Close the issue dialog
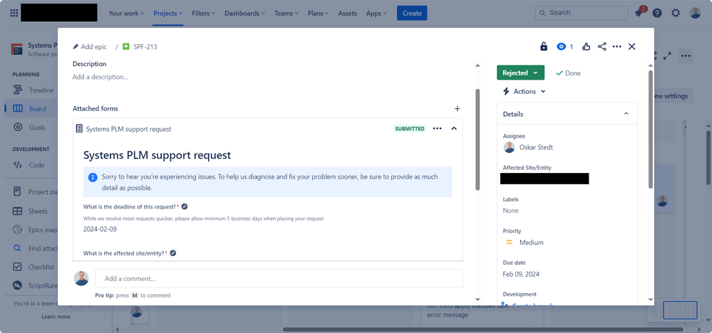Image resolution: width=712 pixels, height=333 pixels. [631, 46]
